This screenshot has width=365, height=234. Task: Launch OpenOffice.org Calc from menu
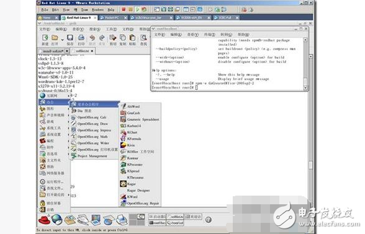click(x=94, y=117)
